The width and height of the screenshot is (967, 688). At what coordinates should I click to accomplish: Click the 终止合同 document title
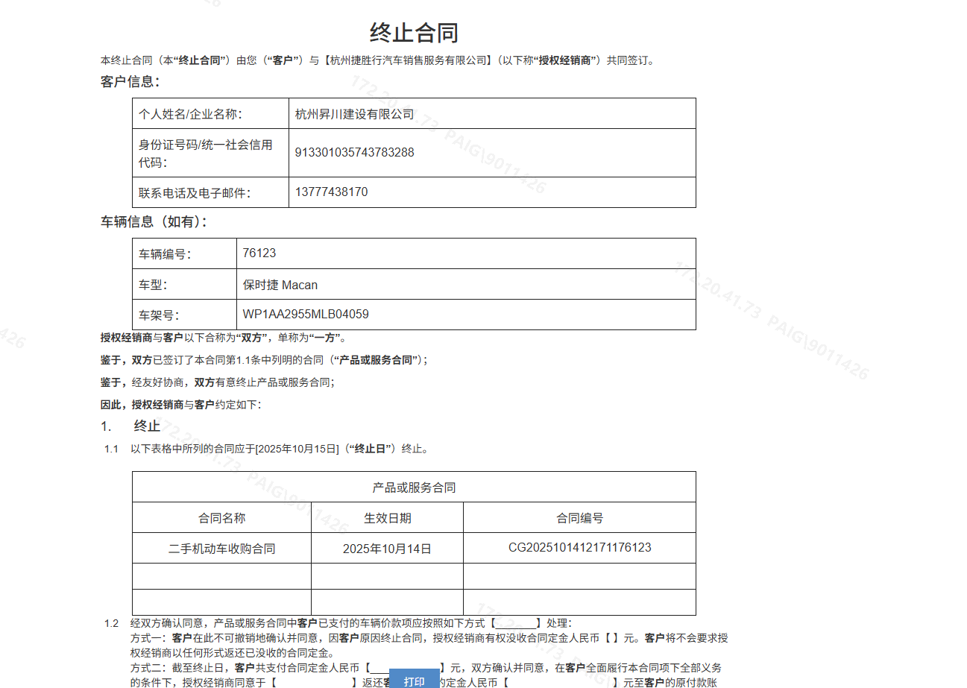414,33
